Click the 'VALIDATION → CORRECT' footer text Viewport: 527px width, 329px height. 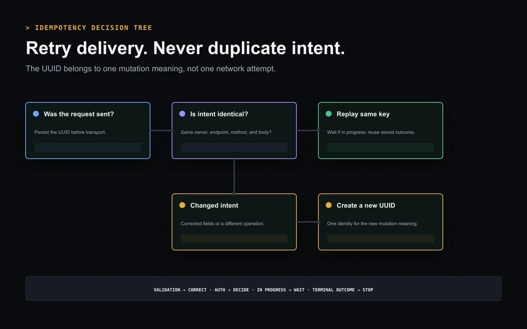point(180,290)
